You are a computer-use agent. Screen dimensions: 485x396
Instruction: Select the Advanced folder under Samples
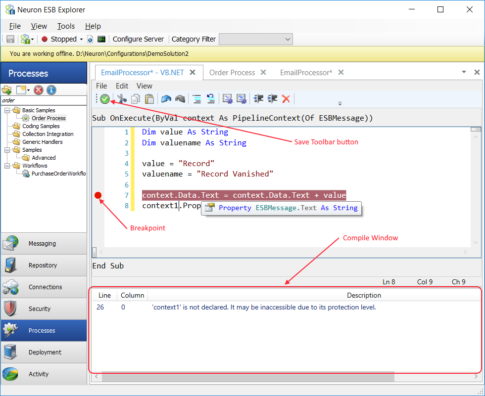[44, 158]
